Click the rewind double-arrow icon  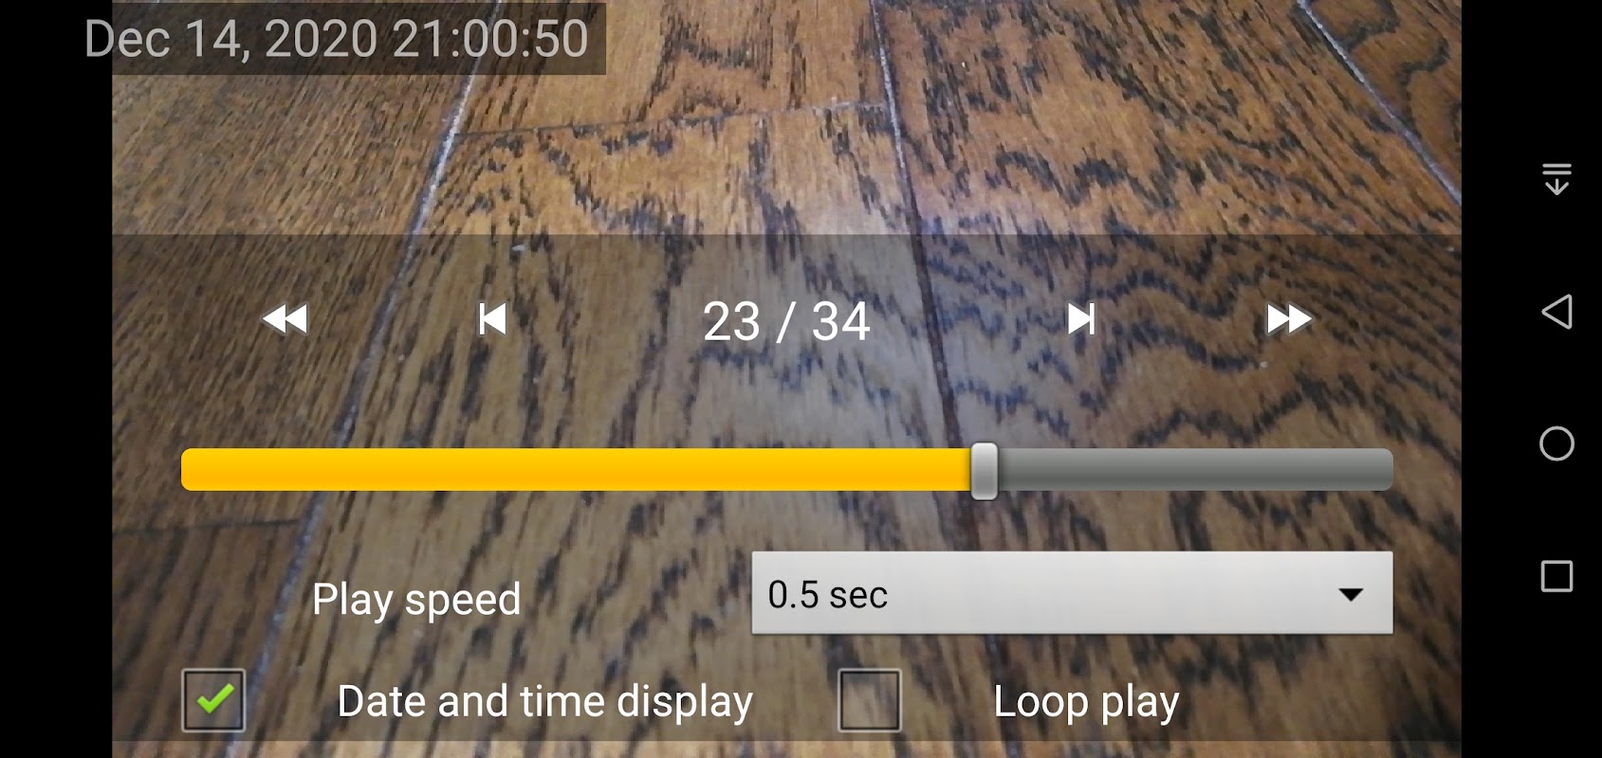285,319
